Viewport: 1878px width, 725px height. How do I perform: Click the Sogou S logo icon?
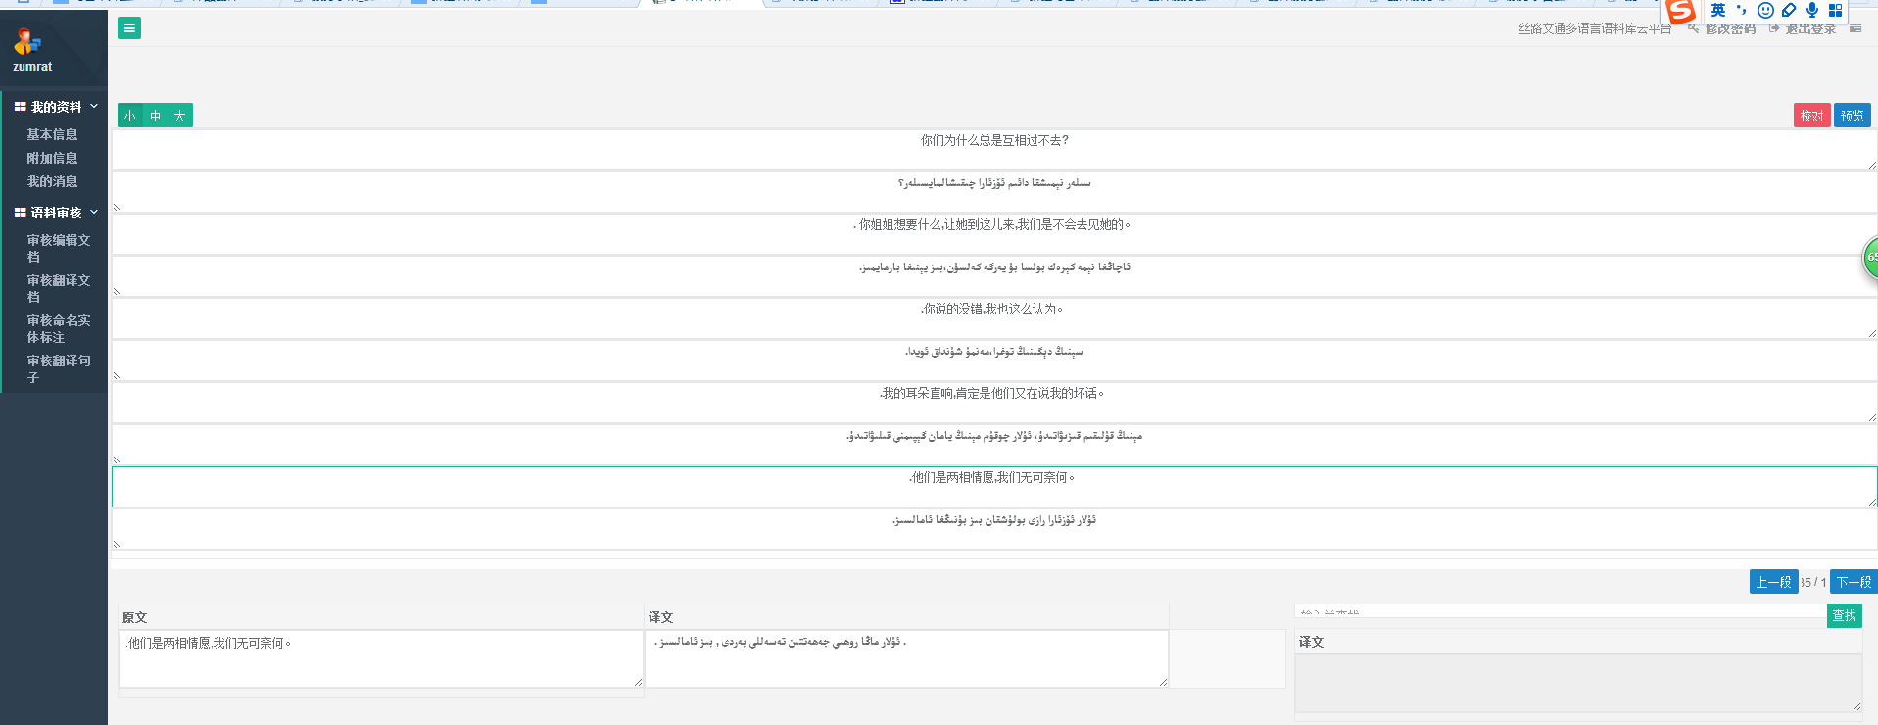pos(1681,11)
